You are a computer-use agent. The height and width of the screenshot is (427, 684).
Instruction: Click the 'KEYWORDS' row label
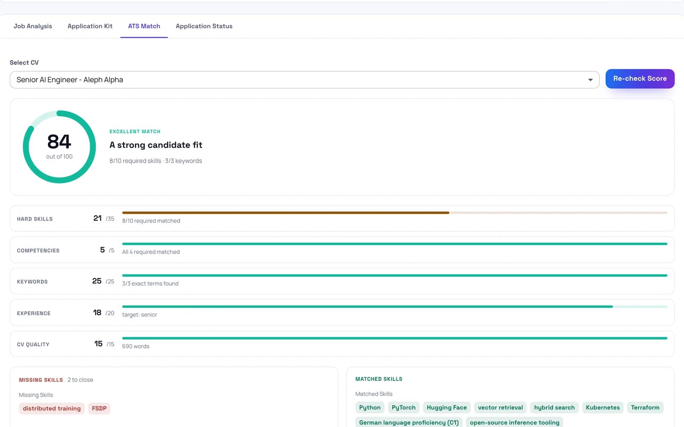32,282
